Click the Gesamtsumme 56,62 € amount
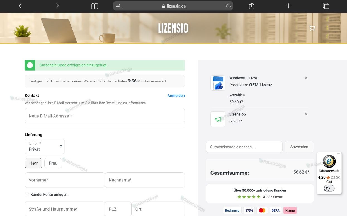 (301, 172)
